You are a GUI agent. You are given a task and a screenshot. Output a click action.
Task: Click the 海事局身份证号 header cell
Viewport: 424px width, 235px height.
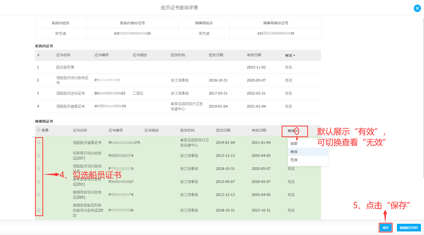(276, 23)
